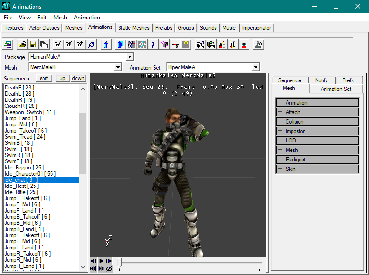Image resolution: width=369 pixels, height=275 pixels.
Task: Open the View menu
Action: pos(25,18)
